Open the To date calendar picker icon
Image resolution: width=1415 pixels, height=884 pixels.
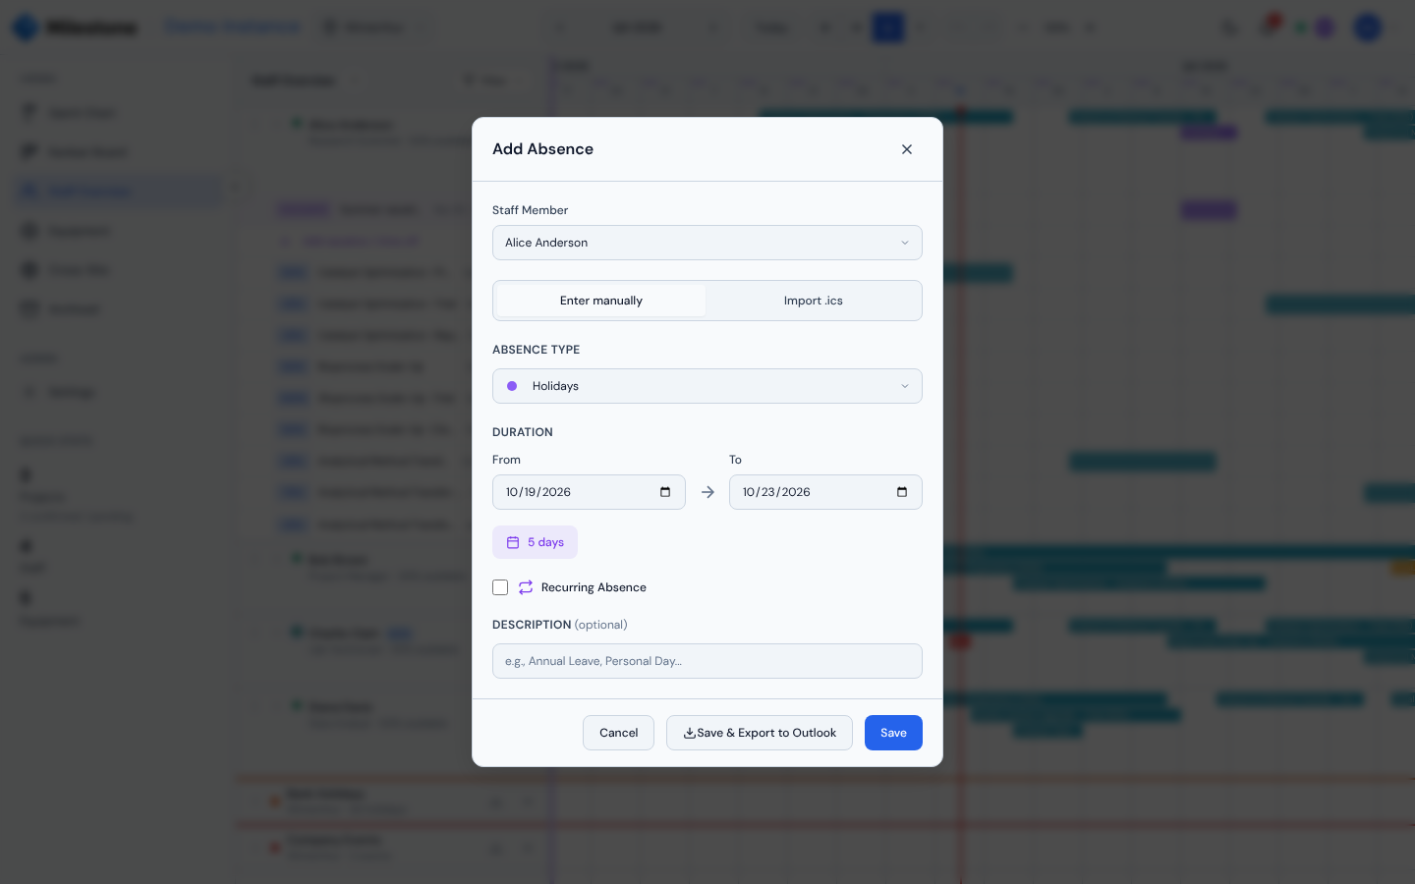pyautogui.click(x=902, y=492)
